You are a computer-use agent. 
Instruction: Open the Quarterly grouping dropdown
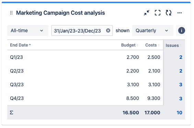(153, 30)
